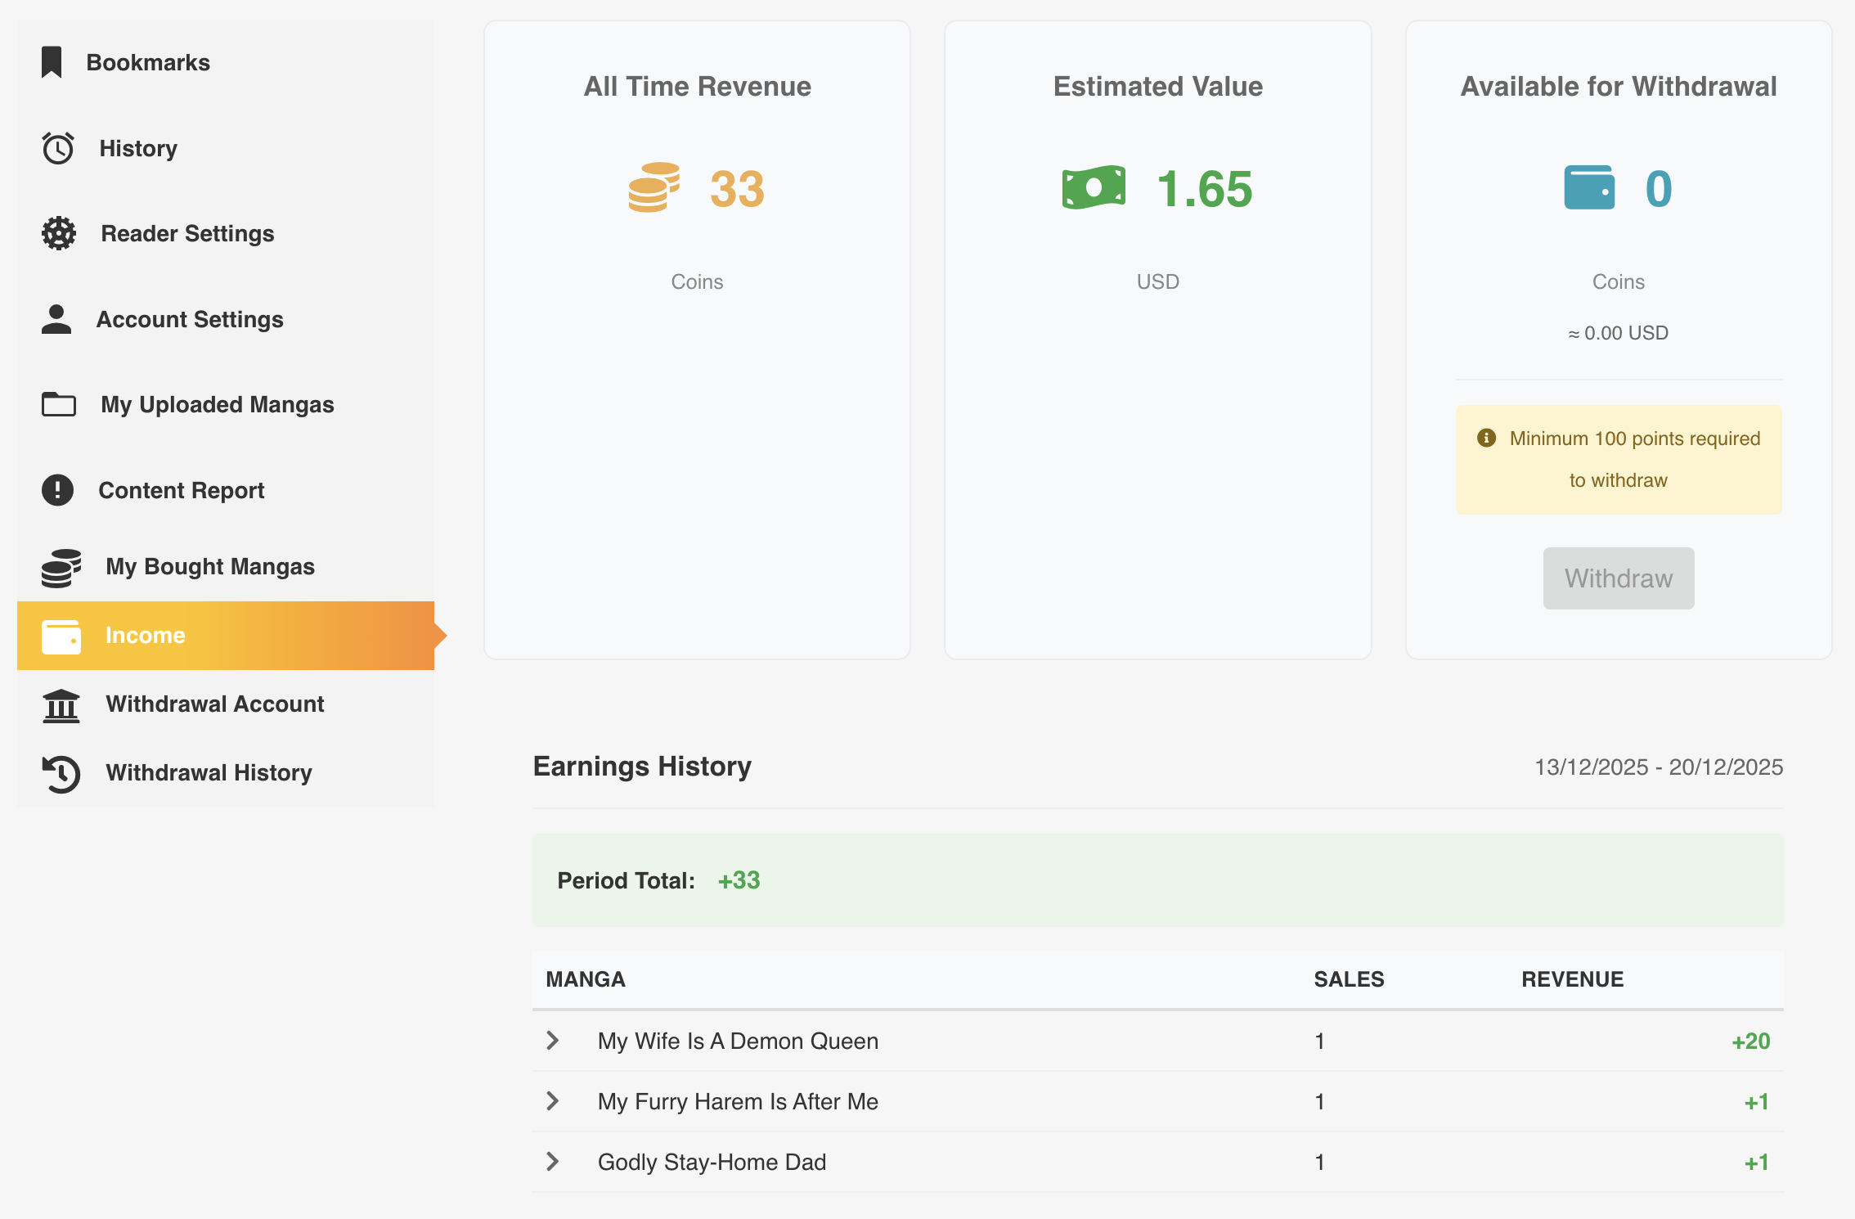Open the Withdrawal Account section

[215, 704]
